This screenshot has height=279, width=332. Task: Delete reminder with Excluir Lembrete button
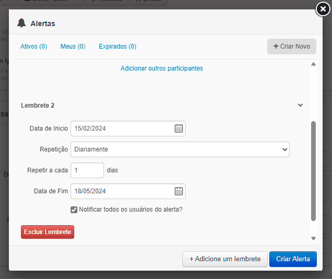tap(48, 231)
